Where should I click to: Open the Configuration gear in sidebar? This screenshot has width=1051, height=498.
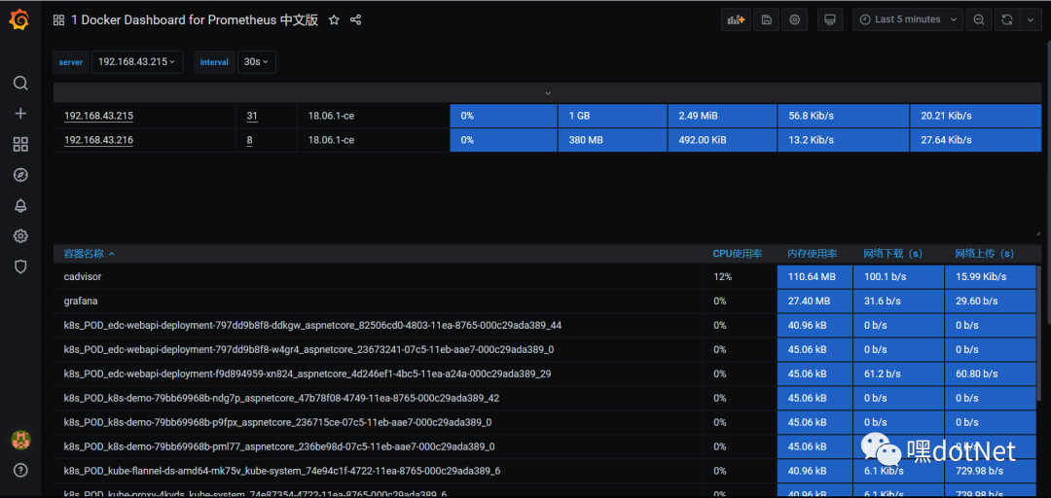(20, 236)
